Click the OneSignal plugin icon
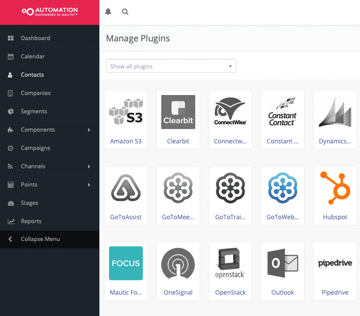This screenshot has width=360, height=316. tap(178, 263)
